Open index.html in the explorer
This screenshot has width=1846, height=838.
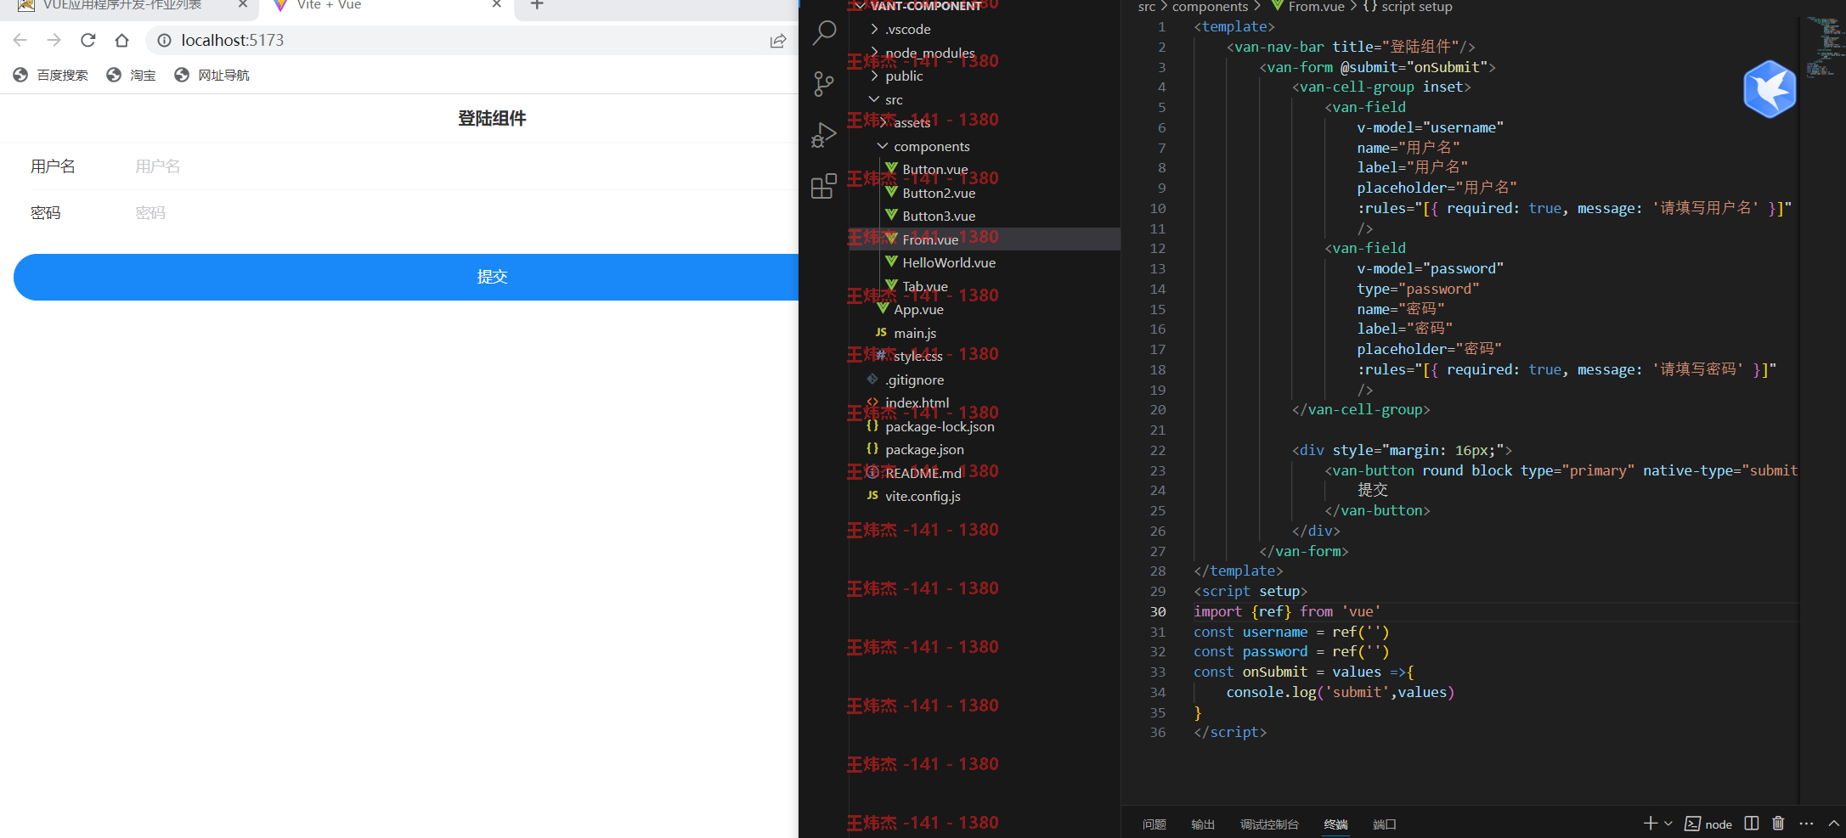point(917,403)
